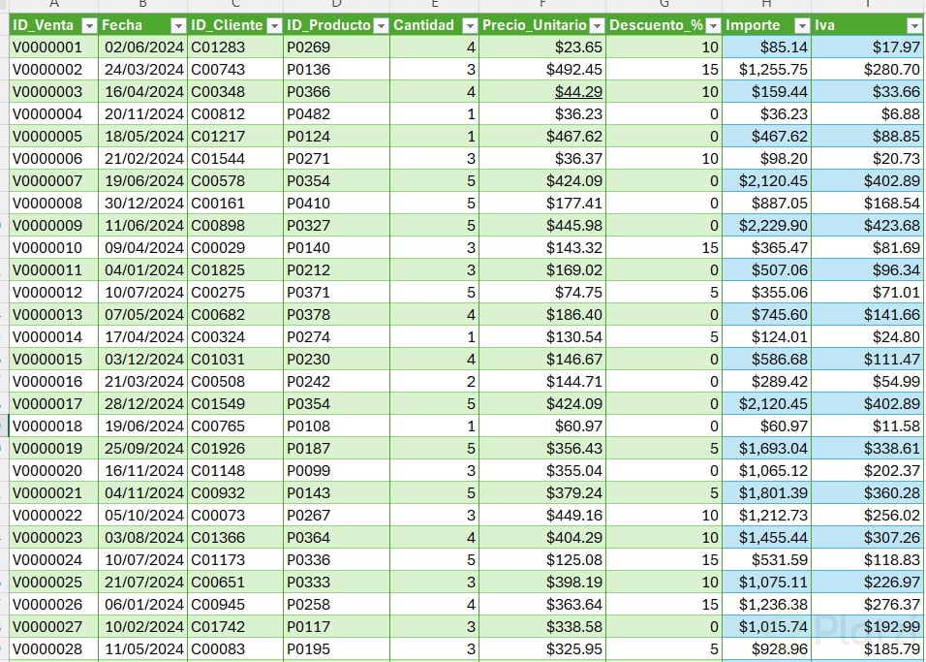This screenshot has height=662, width=926.
Task: Select Importe value $1,255.75
Action: [x=766, y=70]
